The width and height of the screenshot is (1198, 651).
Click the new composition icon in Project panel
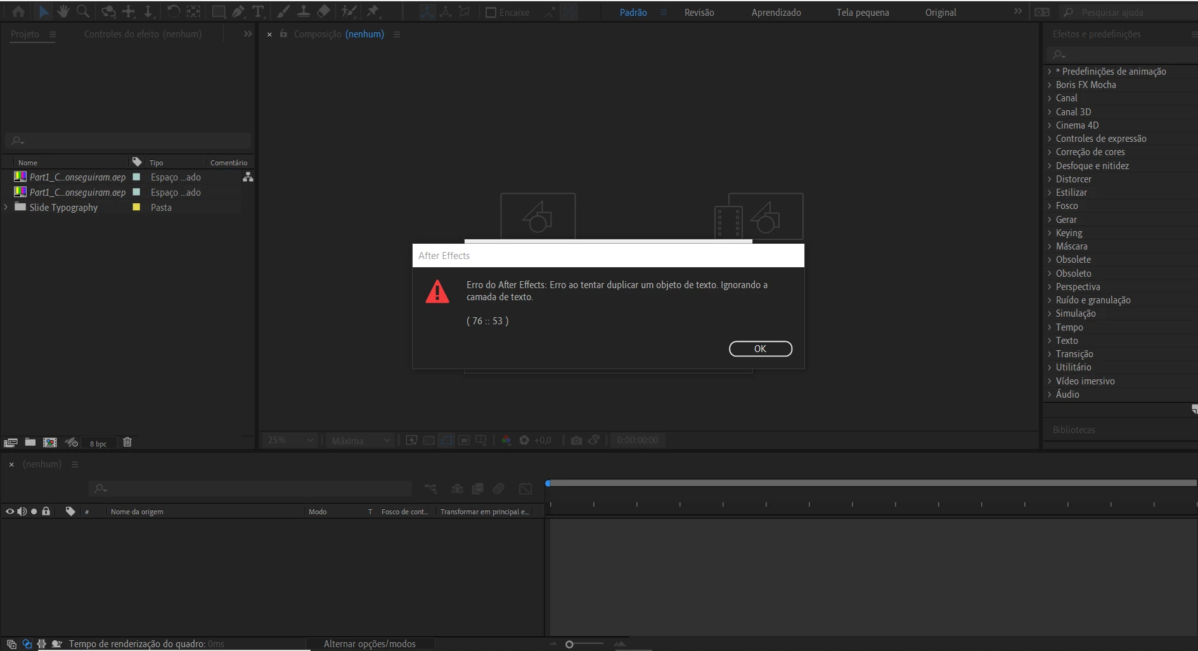50,442
